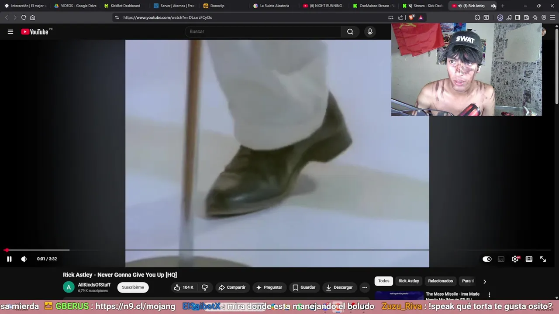Pause the Rick Astley video
This screenshot has width=559, height=314.
click(x=9, y=259)
